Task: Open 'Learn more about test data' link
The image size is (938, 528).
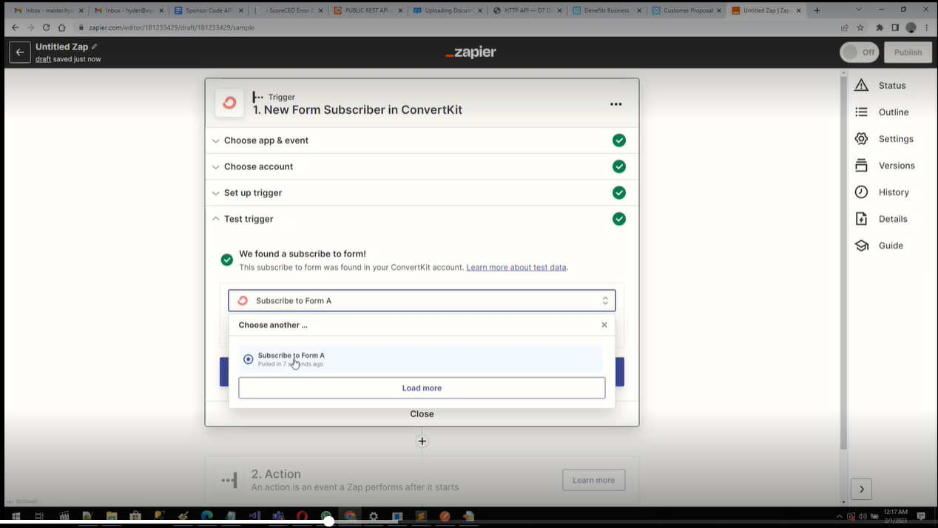Action: point(516,267)
